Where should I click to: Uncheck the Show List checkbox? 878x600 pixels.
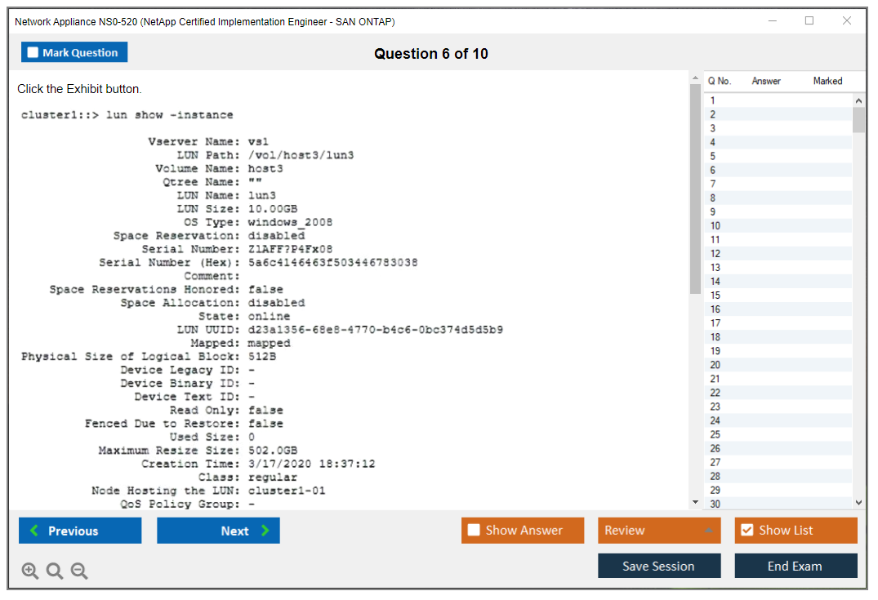coord(747,531)
